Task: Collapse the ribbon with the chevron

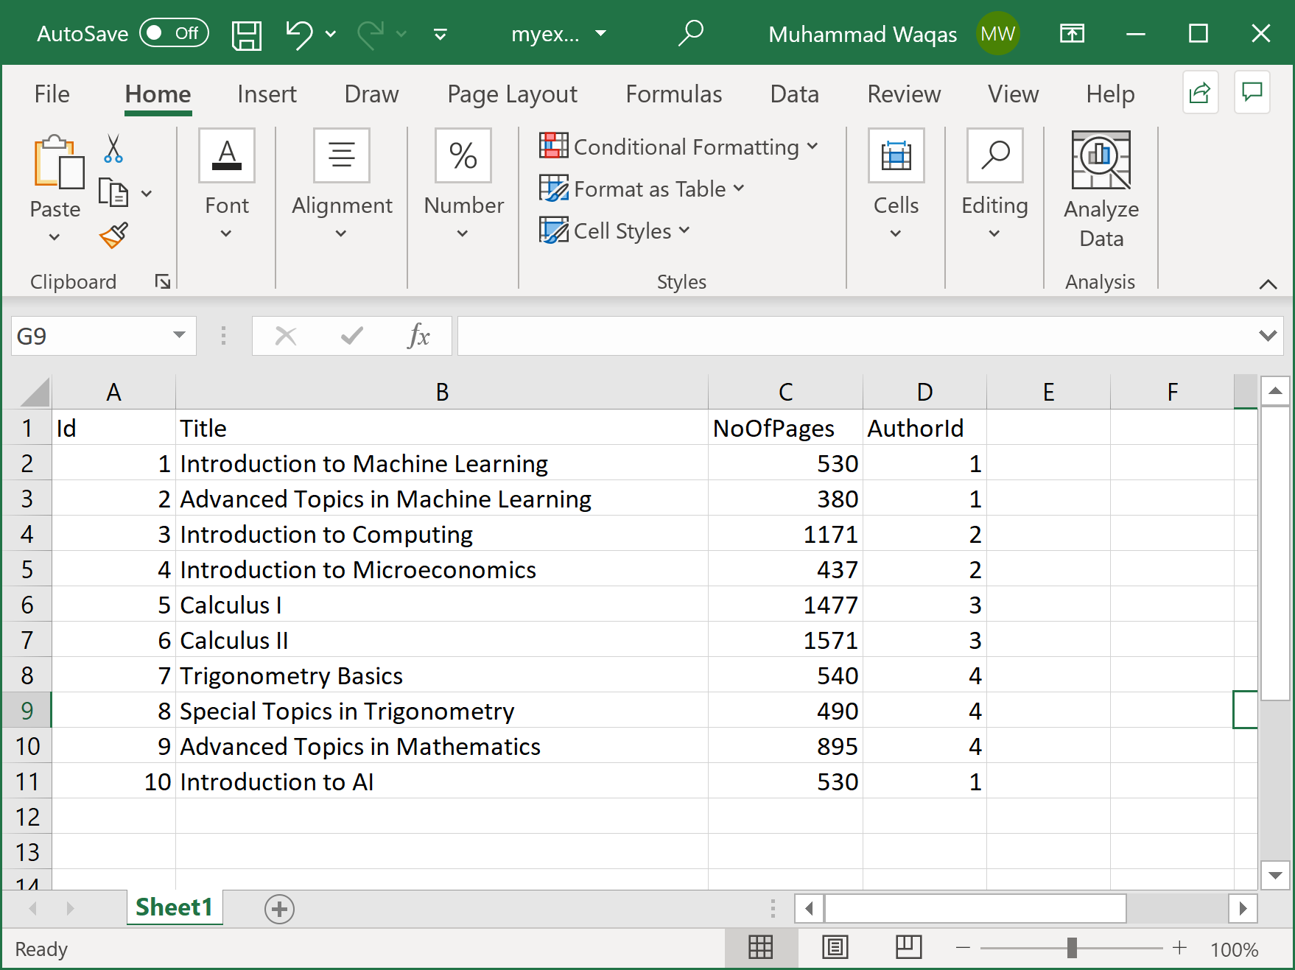Action: [1268, 284]
